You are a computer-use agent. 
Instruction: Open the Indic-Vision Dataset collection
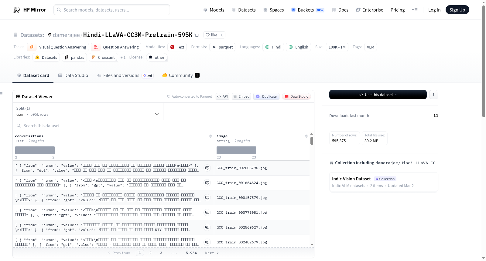tap(384, 182)
